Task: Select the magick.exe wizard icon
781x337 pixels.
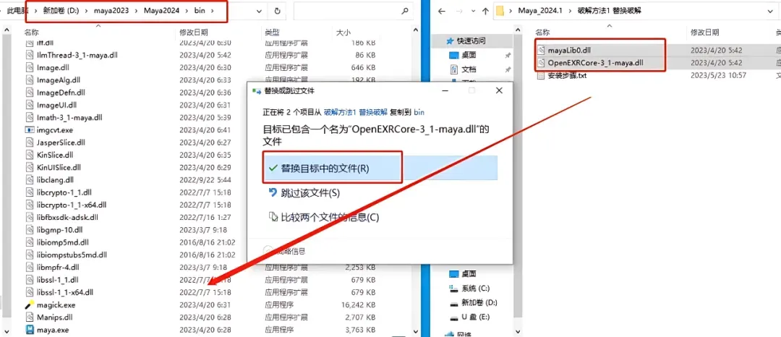Action: [30, 304]
